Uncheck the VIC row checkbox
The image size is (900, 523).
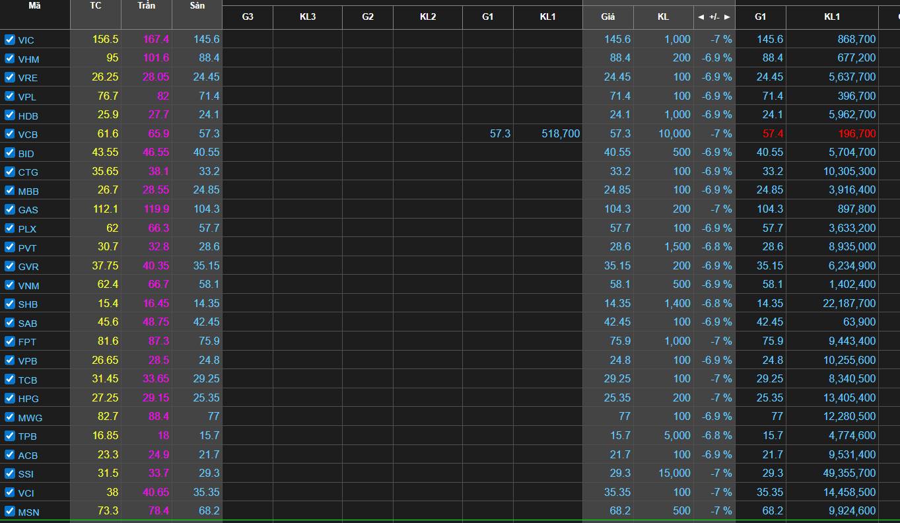click(10, 40)
